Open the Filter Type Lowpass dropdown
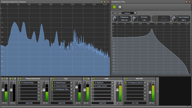This screenshot has width=192, height=108. pos(129,13)
